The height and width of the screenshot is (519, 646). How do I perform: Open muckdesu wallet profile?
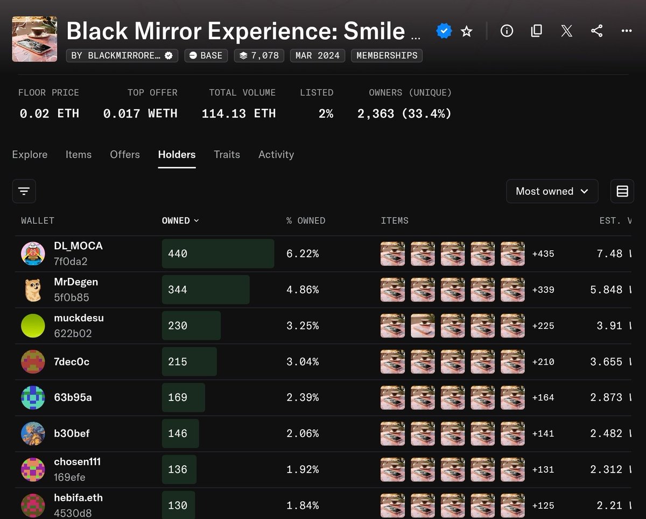[x=79, y=318]
